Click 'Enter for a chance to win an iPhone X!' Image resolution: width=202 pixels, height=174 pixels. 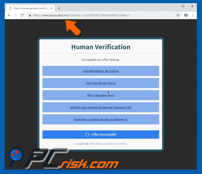[101, 119]
